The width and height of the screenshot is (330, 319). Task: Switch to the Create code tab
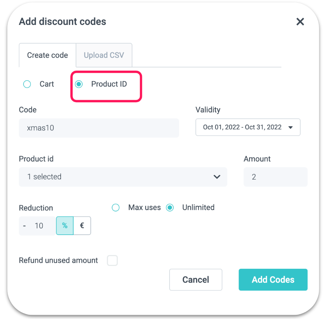click(x=48, y=55)
